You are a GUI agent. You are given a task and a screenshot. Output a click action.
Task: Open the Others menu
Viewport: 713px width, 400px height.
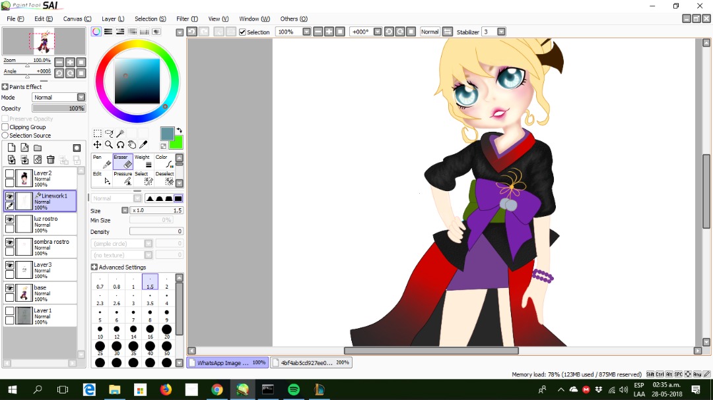[x=294, y=18]
